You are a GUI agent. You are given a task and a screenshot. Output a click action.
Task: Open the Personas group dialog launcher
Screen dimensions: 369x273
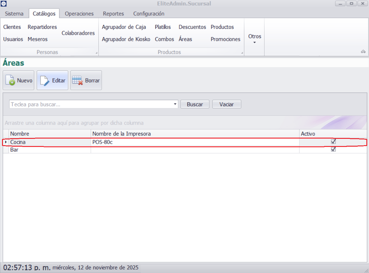(x=96, y=53)
